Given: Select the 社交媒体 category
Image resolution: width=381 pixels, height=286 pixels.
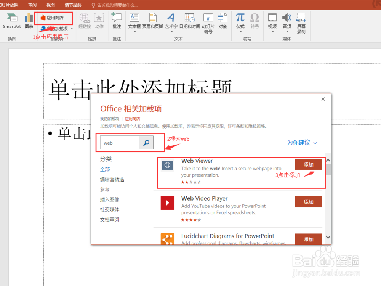Looking at the screenshot, I should (x=110, y=209).
